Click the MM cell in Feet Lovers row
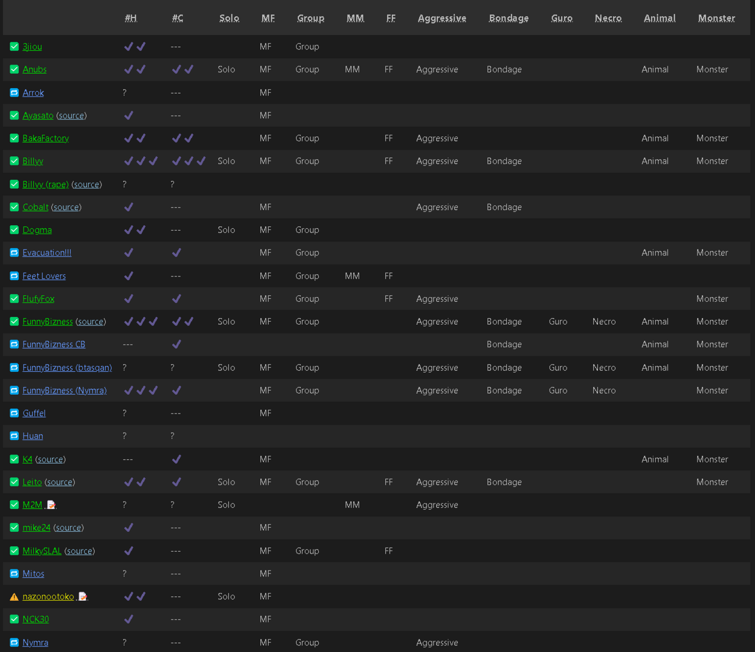This screenshot has width=755, height=652. click(x=352, y=276)
